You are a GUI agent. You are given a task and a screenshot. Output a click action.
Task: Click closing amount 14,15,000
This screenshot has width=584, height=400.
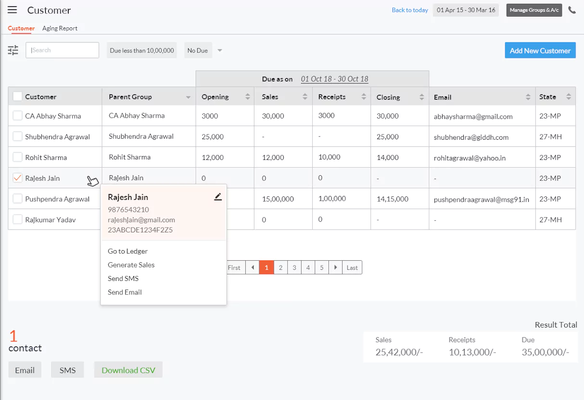[x=392, y=199]
